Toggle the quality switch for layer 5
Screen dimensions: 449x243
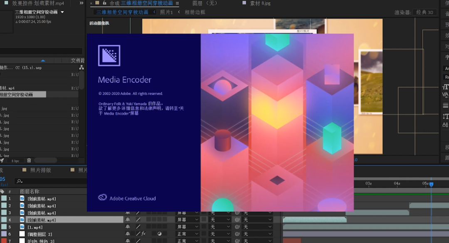click(138, 227)
